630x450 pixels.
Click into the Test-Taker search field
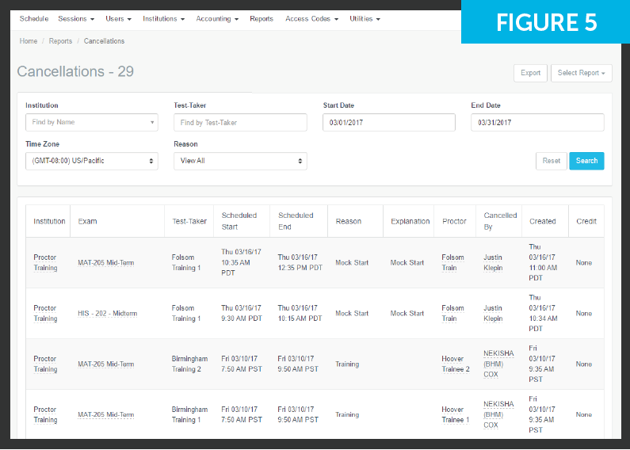[240, 123]
